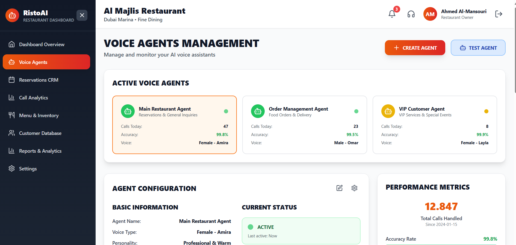Click the edit pencil in Agent Configuration

click(x=339, y=188)
